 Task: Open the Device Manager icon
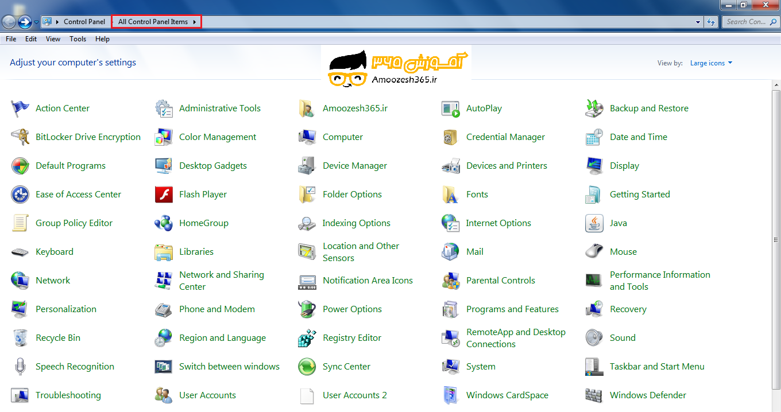(x=307, y=166)
